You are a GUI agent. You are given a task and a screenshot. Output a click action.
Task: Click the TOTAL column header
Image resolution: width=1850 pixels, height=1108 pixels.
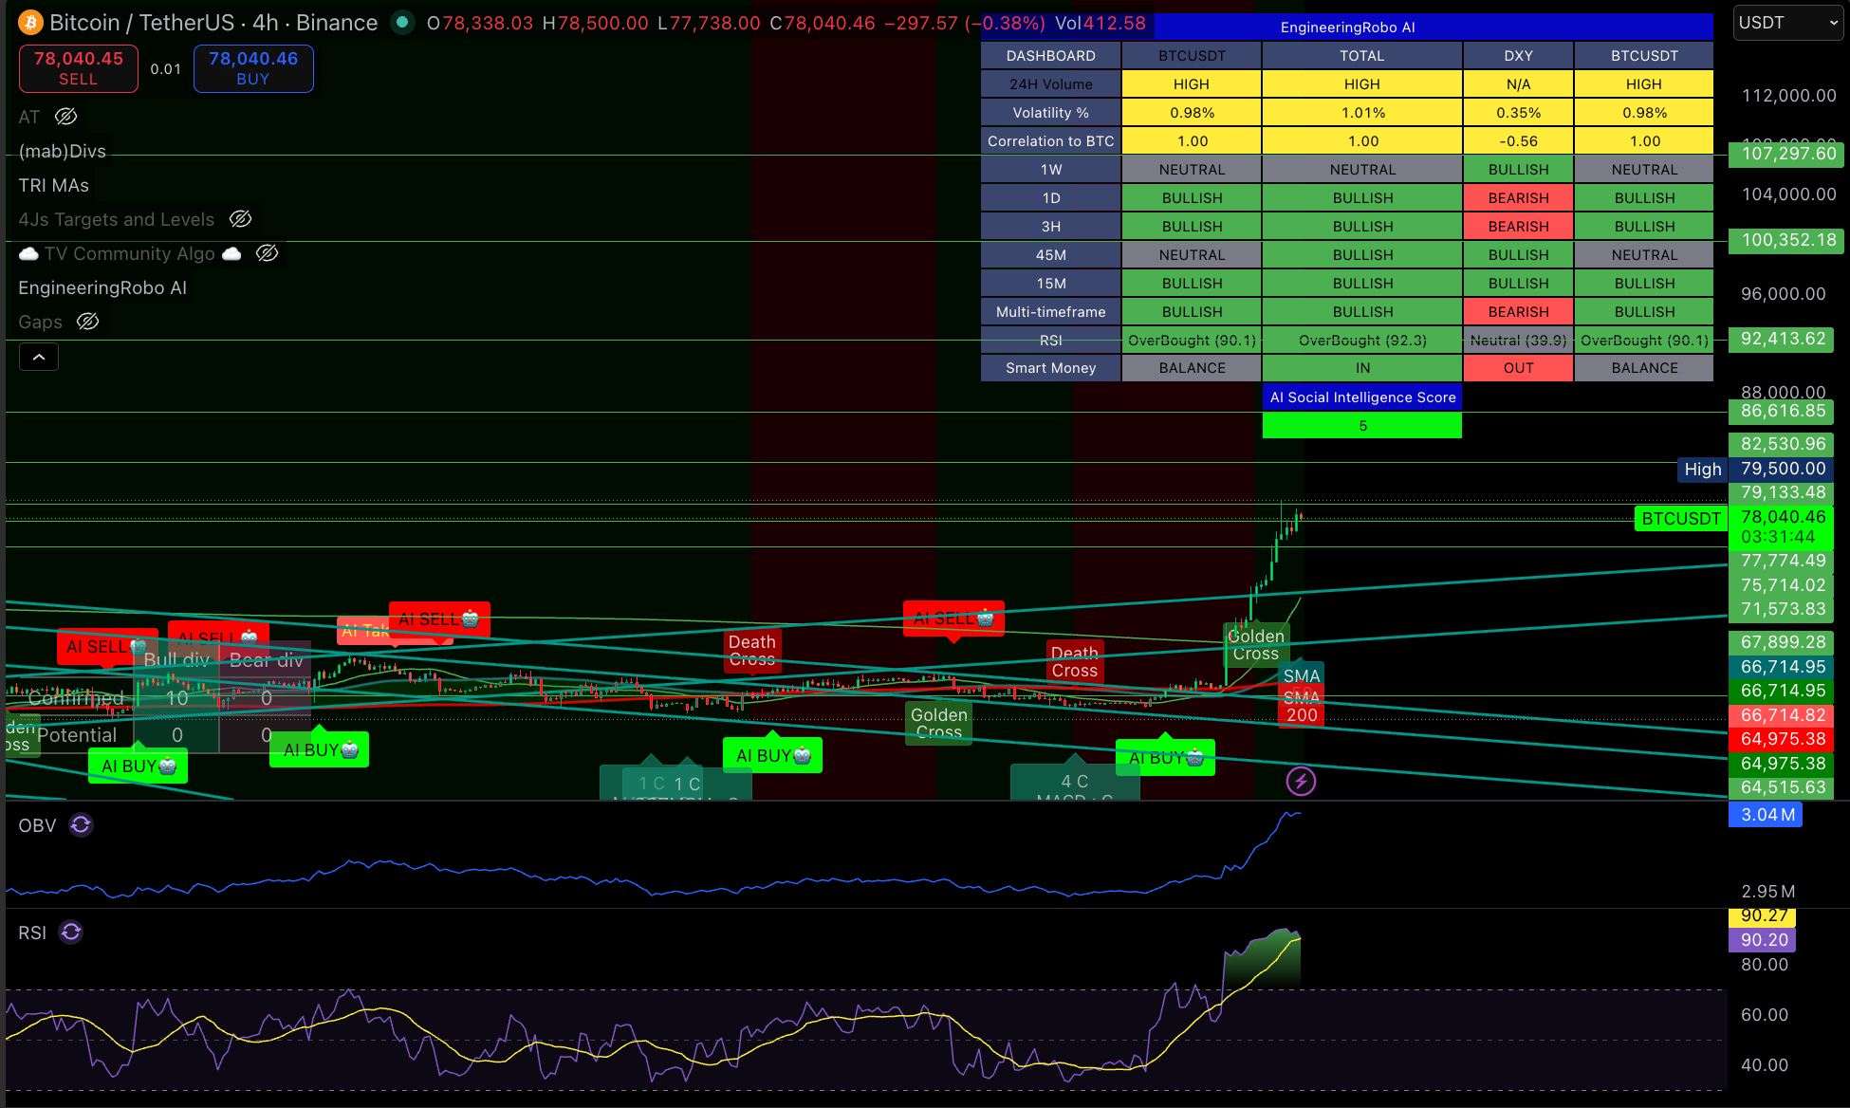pos(1362,56)
